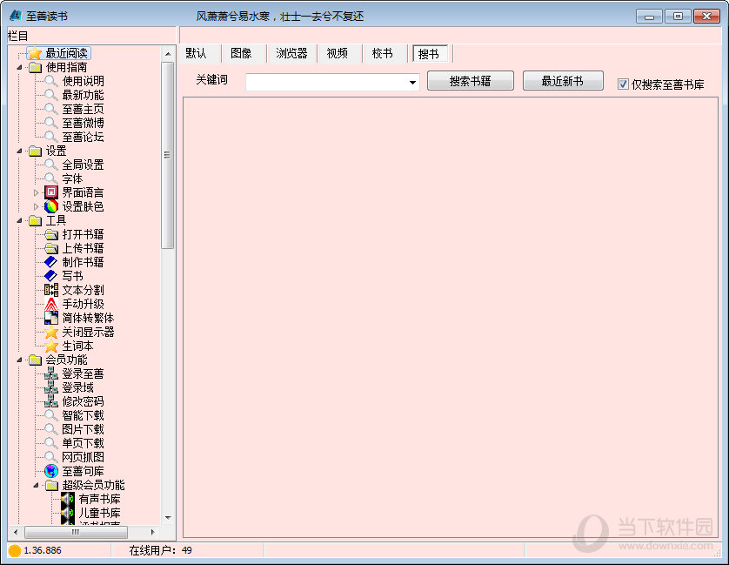Open the 全局设置 item

click(83, 165)
